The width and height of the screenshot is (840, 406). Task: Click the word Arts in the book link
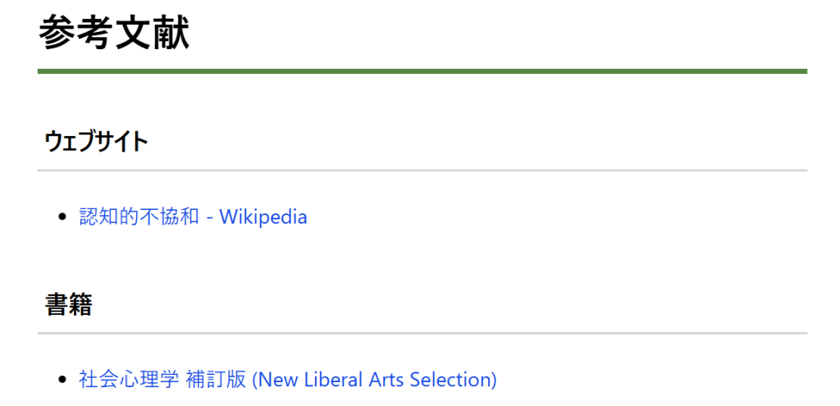click(x=386, y=380)
